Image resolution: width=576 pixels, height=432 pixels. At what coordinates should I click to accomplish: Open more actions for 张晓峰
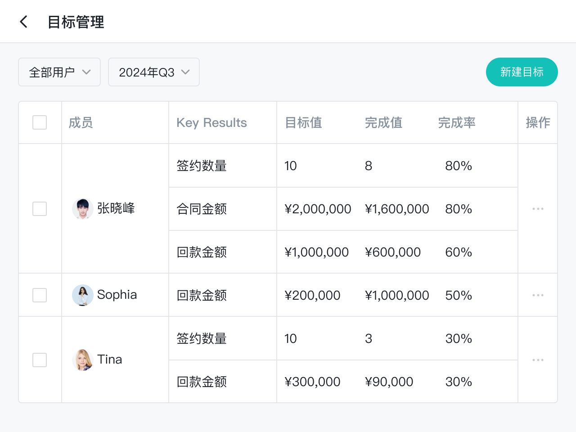(538, 209)
